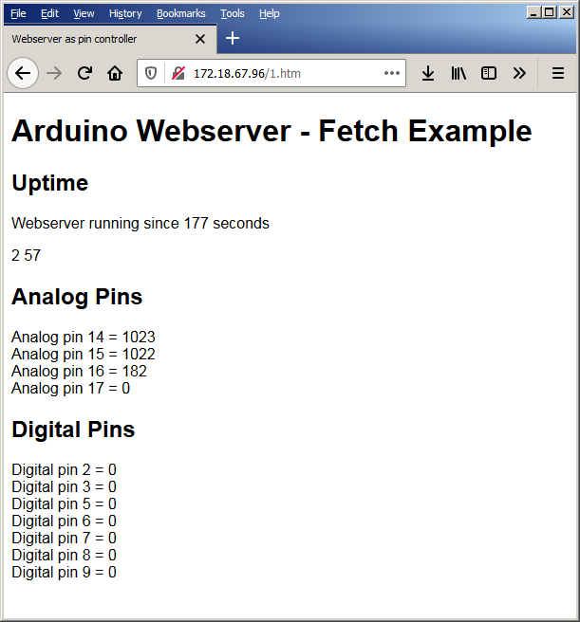The width and height of the screenshot is (580, 622).
Task: Open the tracking protection shield icon
Action: pos(151,73)
